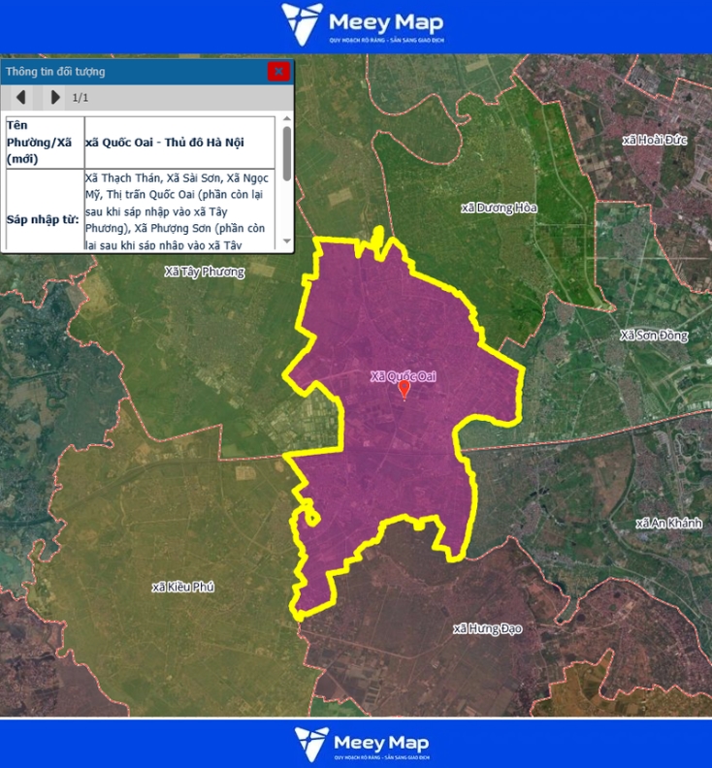Click the Meey Map logo in bottom banner
The width and height of the screenshot is (712, 768).
(362, 744)
